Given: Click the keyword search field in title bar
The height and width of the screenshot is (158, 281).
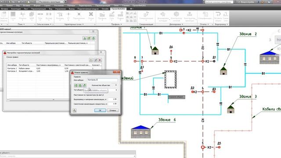Looking at the screenshot, I should click(219, 2).
